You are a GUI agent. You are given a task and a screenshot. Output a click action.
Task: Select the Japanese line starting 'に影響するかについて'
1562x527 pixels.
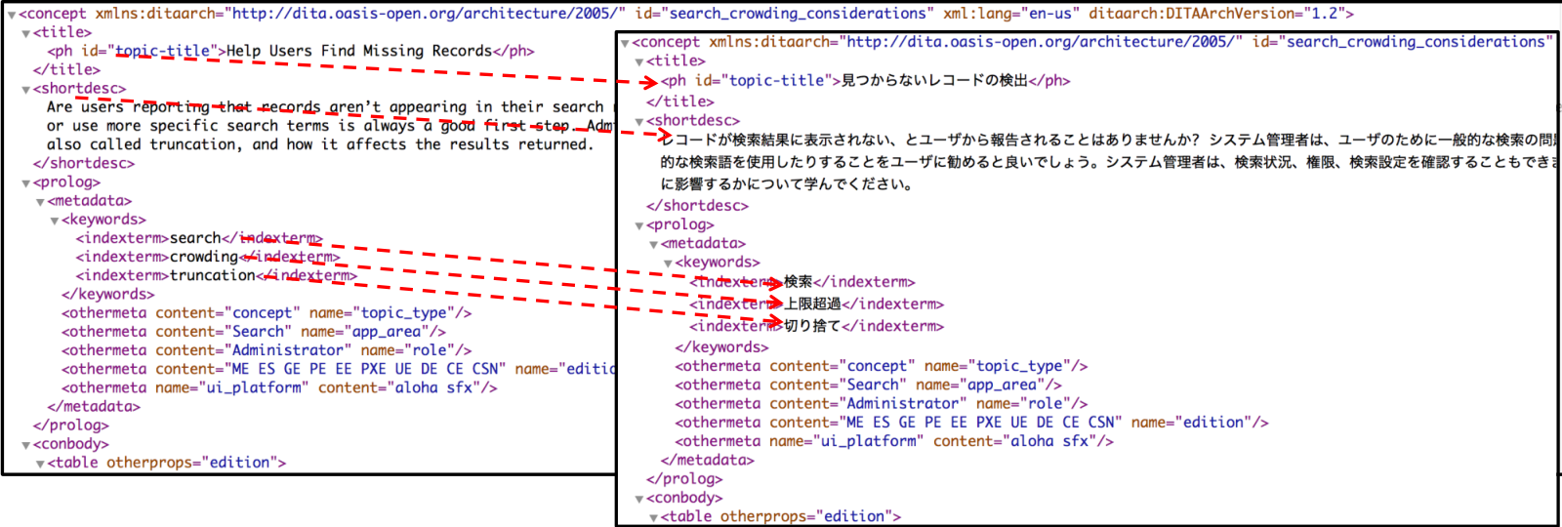787,183
